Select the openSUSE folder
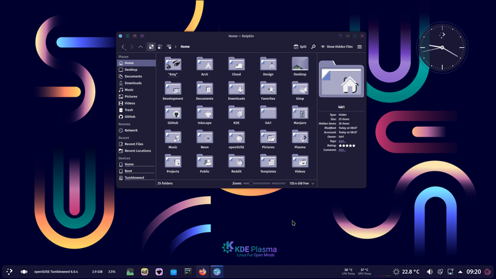 (236, 139)
